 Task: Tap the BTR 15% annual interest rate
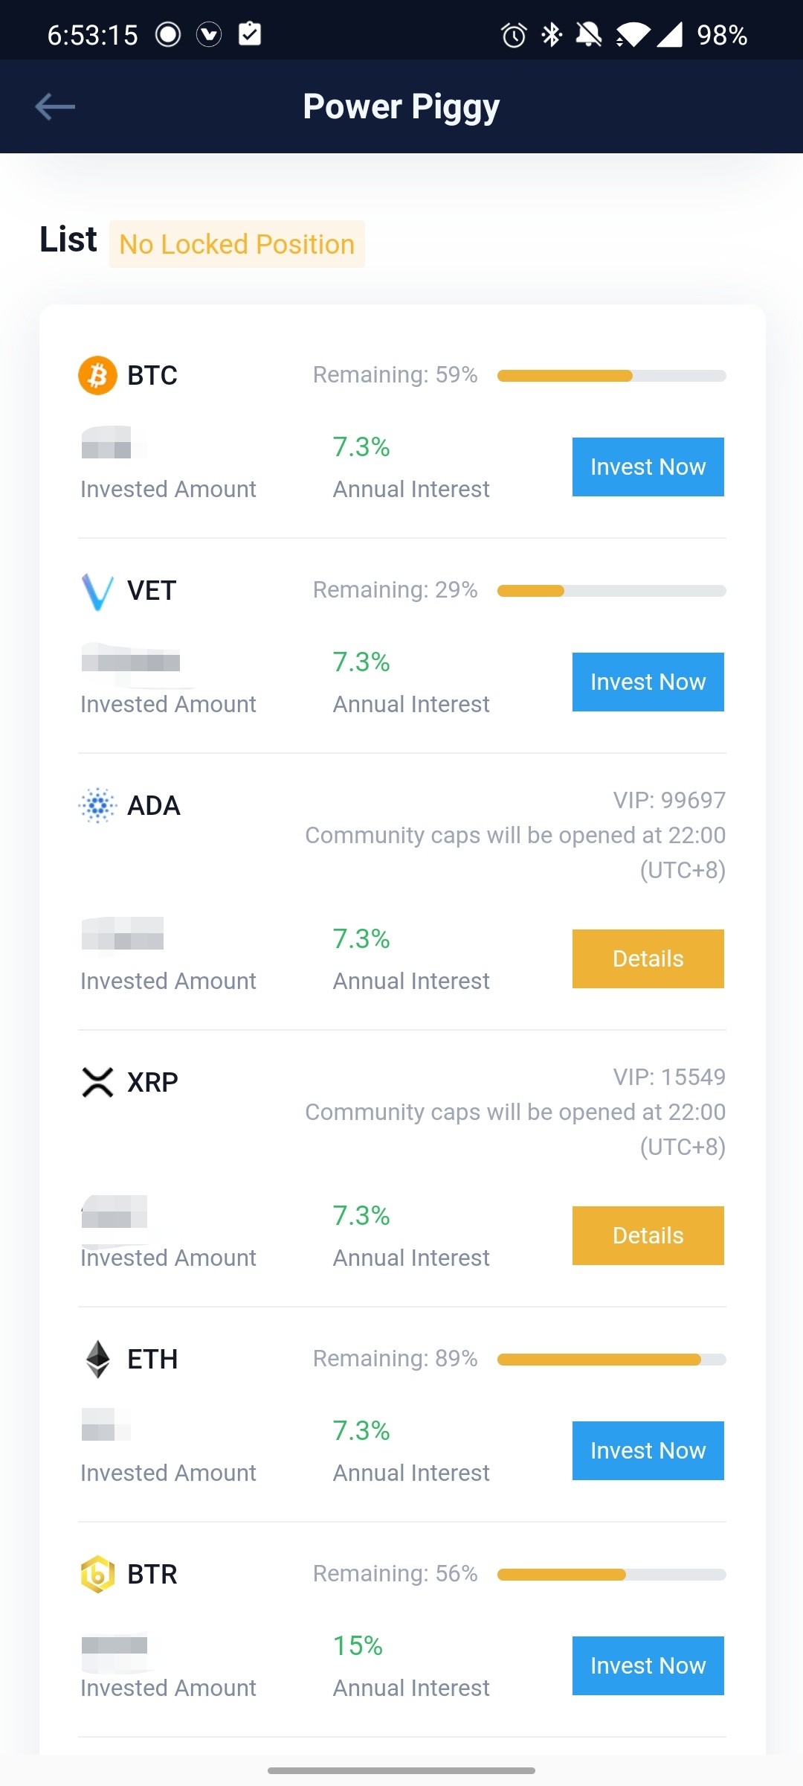coord(358,1645)
